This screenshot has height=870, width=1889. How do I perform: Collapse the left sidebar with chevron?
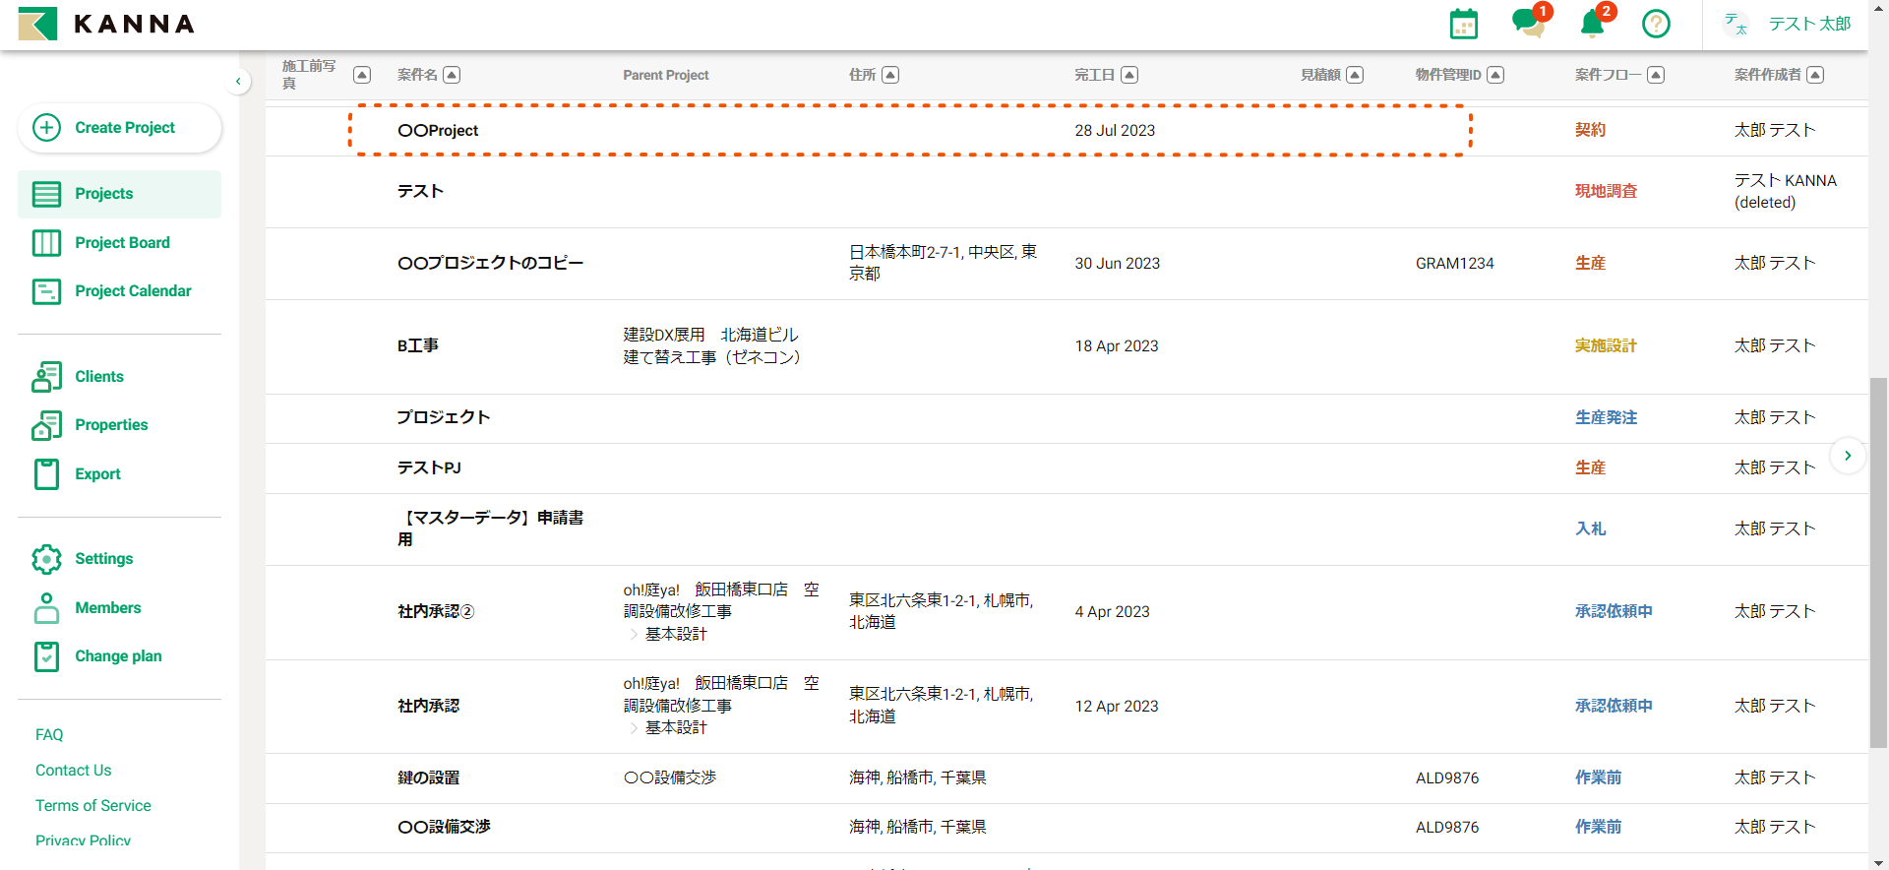pyautogui.click(x=238, y=82)
